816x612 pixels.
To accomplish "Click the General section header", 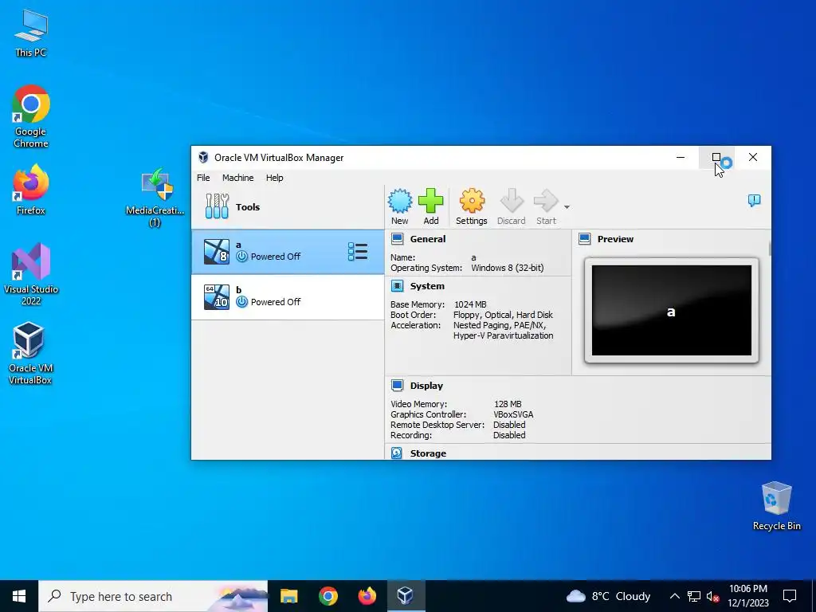I will (428, 239).
